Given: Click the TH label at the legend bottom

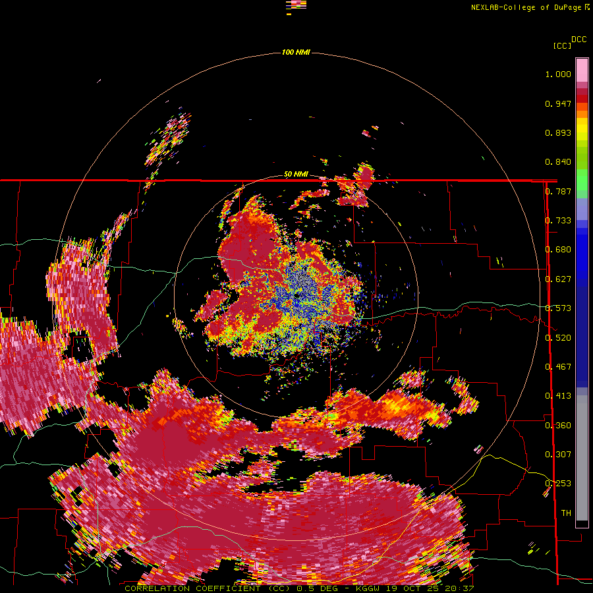Looking at the screenshot, I should [566, 513].
